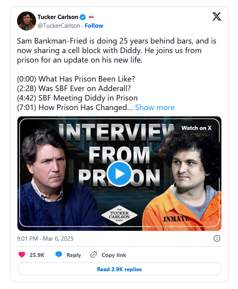The image size is (238, 289).
Task: Open the 9:01 PM Mar 6, 2025 timestamp
Action: click(45, 238)
